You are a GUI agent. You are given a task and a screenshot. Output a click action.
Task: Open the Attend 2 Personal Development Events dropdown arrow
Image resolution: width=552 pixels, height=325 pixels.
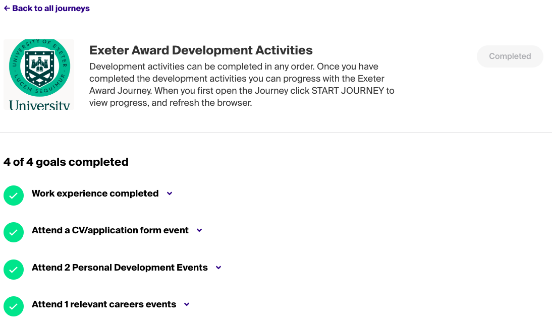coord(218,268)
